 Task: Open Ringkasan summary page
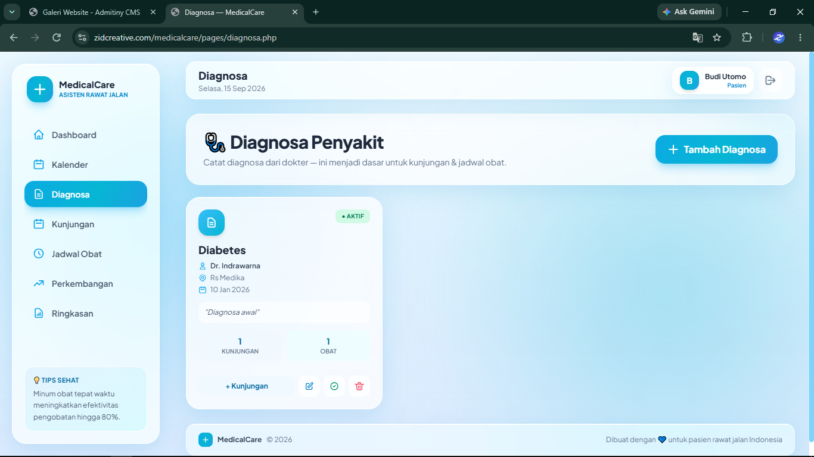pyautogui.click(x=86, y=314)
